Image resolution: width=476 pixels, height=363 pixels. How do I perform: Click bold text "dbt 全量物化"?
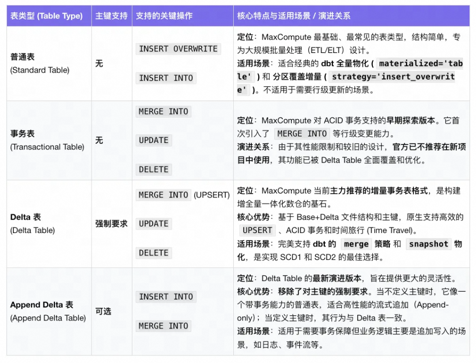point(345,63)
